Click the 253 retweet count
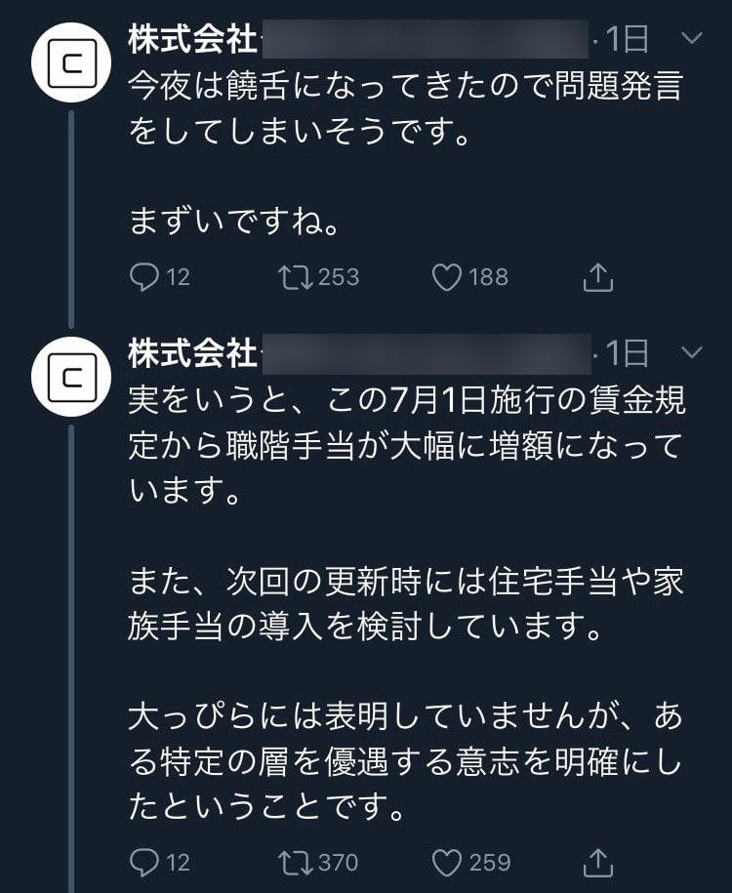 coord(339,278)
